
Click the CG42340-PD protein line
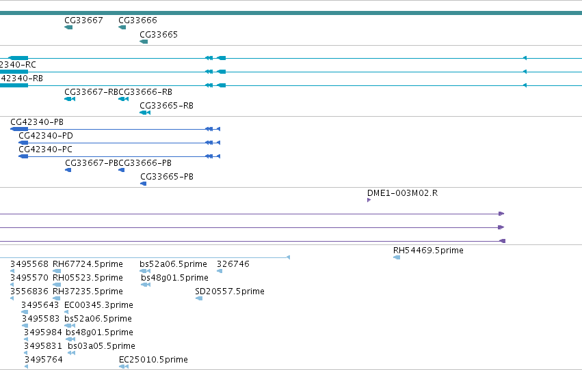tap(119, 143)
